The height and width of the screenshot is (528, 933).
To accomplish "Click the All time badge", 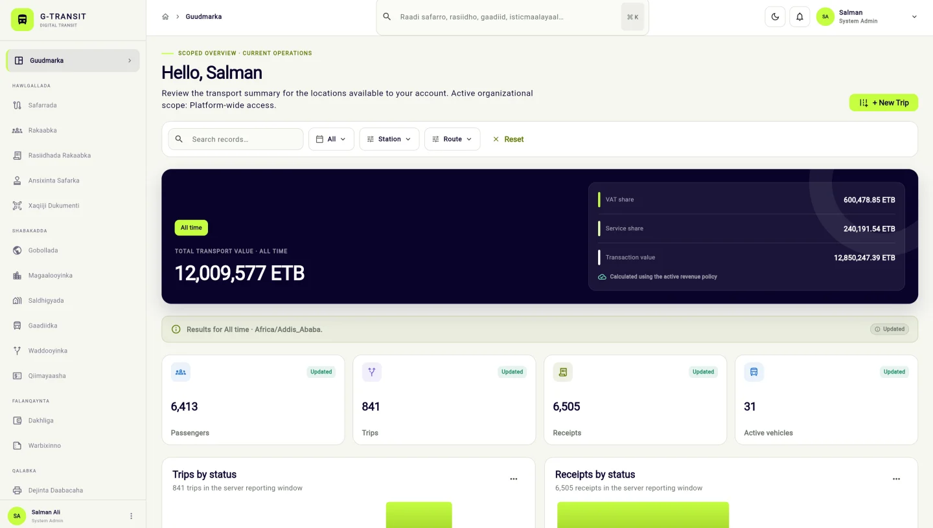I will coord(191,228).
